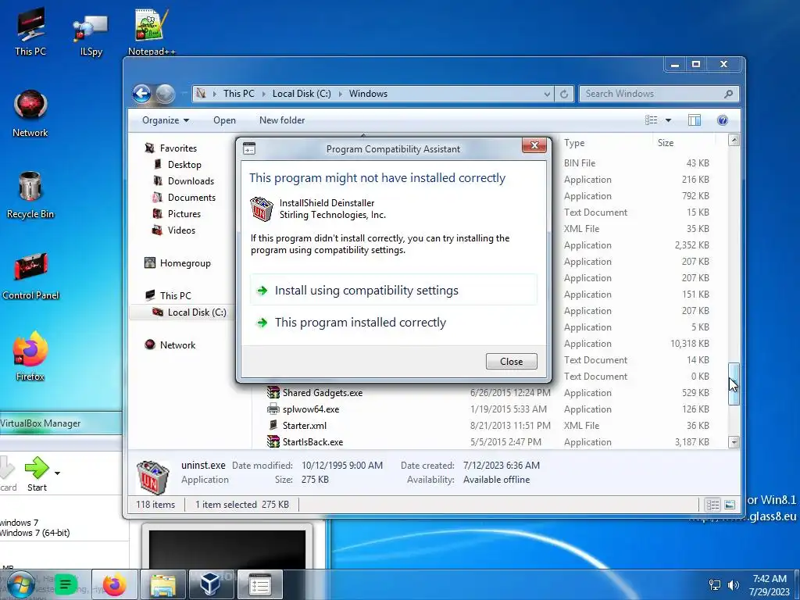
Task: Click the VirtualBox Start green arrow
Action: point(37,469)
